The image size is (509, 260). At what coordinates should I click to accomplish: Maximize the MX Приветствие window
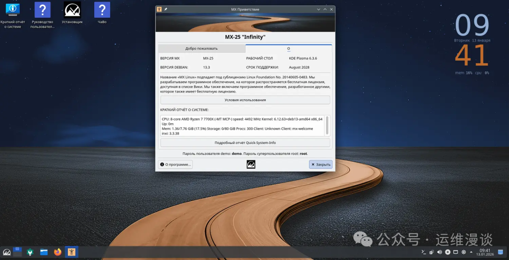[325, 9]
